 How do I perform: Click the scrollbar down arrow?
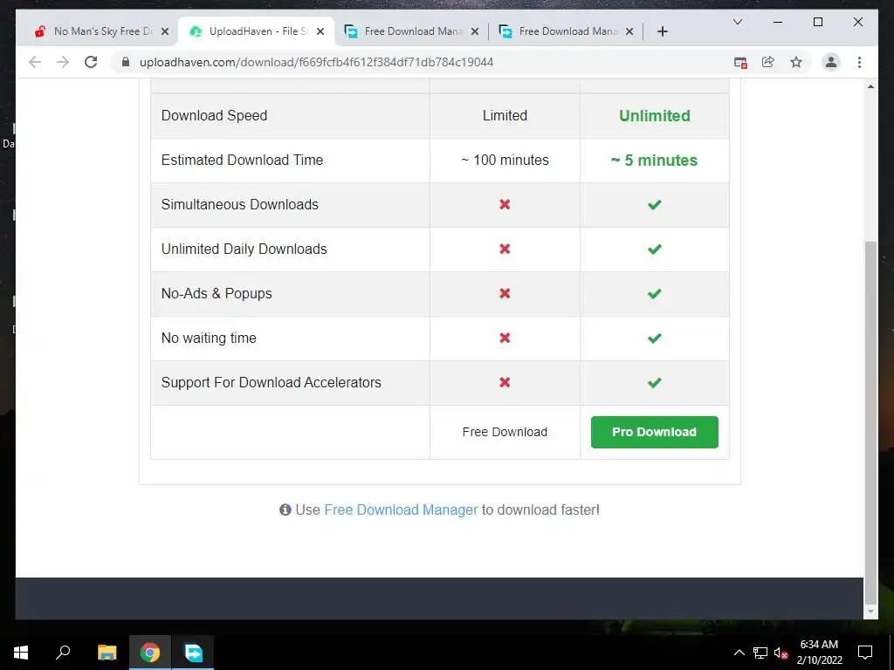click(x=870, y=612)
